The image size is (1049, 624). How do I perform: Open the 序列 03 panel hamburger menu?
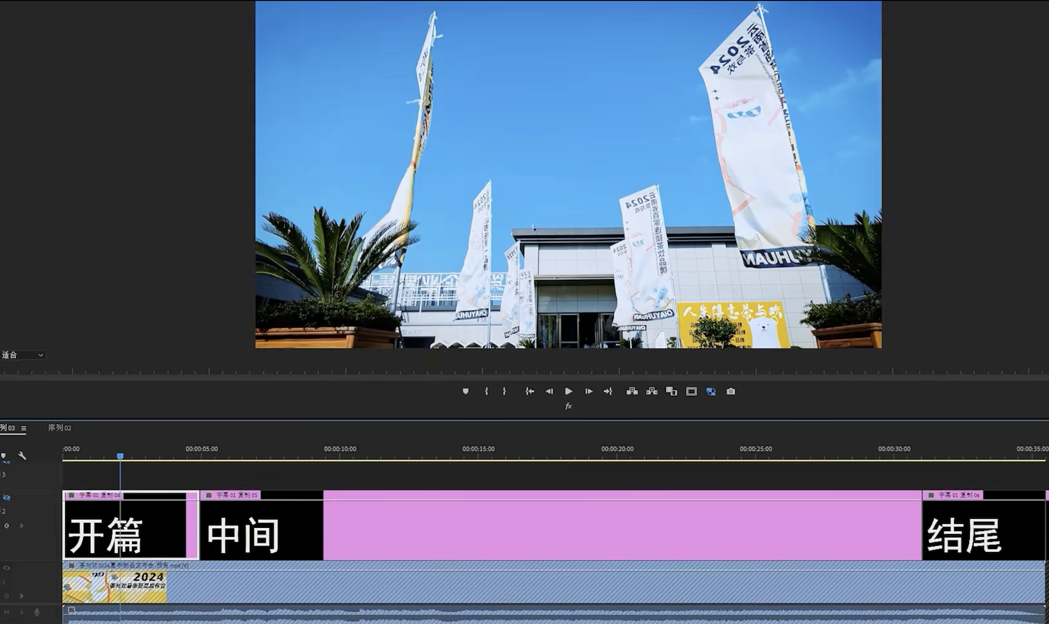pyautogui.click(x=24, y=428)
